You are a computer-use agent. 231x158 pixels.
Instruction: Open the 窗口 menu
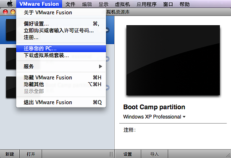click(x=168, y=4)
